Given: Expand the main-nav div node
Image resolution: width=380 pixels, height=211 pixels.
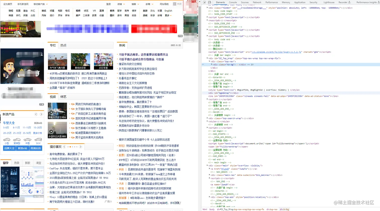Looking at the screenshot, I should click(x=210, y=175).
